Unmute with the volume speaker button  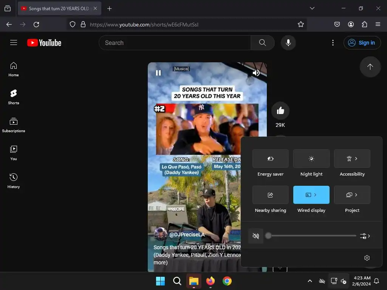[x=256, y=236]
